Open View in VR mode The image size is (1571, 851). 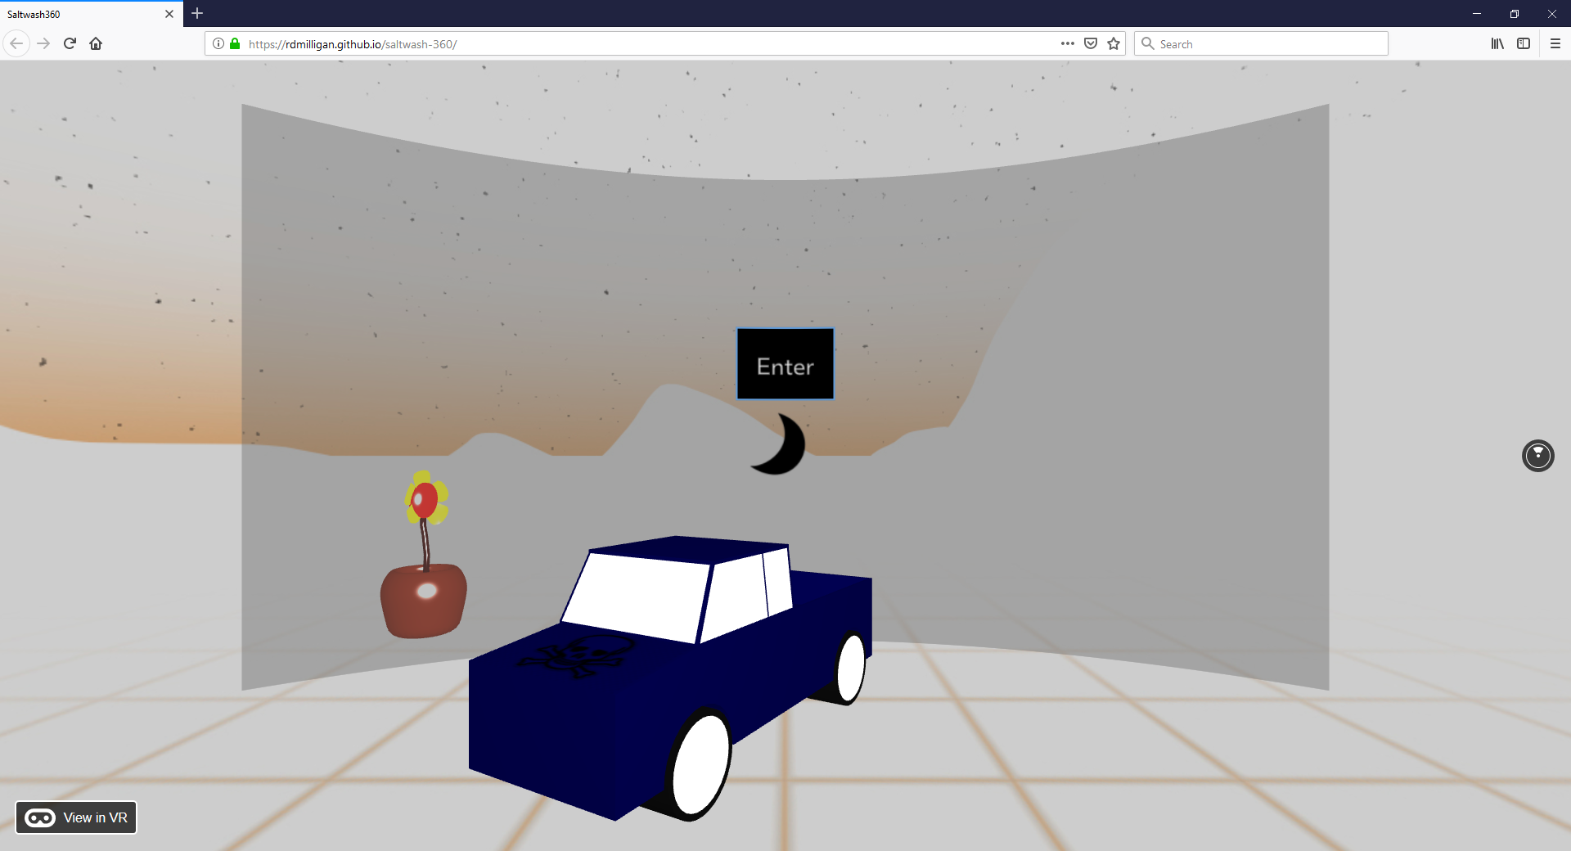point(76,817)
